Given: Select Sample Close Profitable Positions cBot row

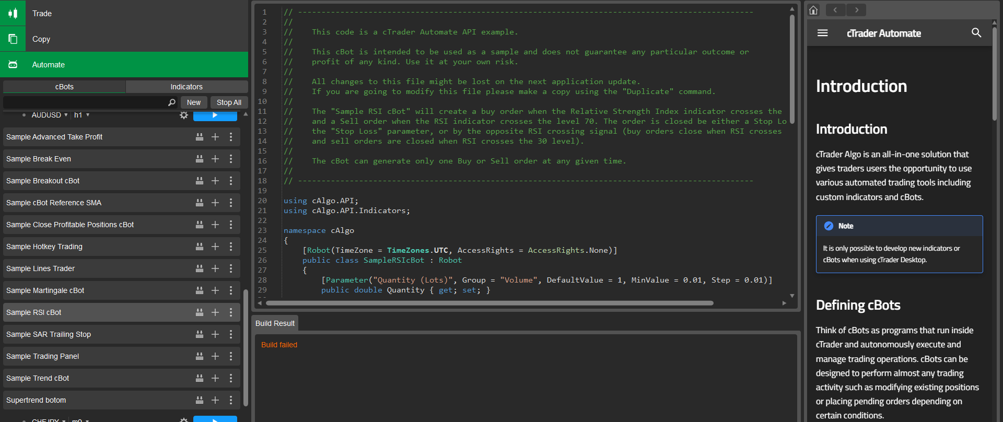Looking at the screenshot, I should coord(122,225).
